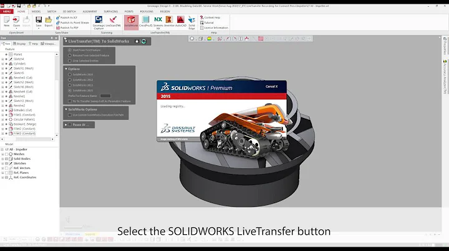449x251 pixels.
Task: Open the Help panel tab
Action: pos(33,43)
